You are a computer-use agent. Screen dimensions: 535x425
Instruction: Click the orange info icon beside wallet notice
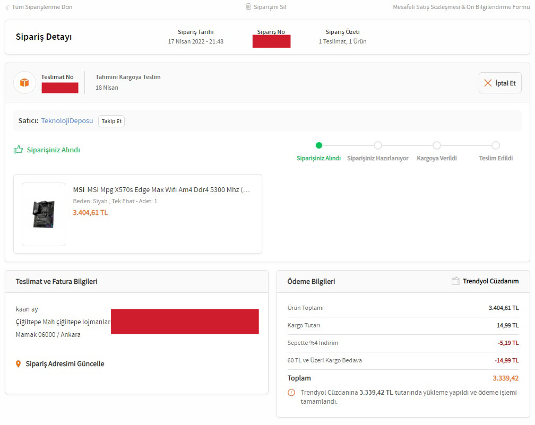point(291,393)
